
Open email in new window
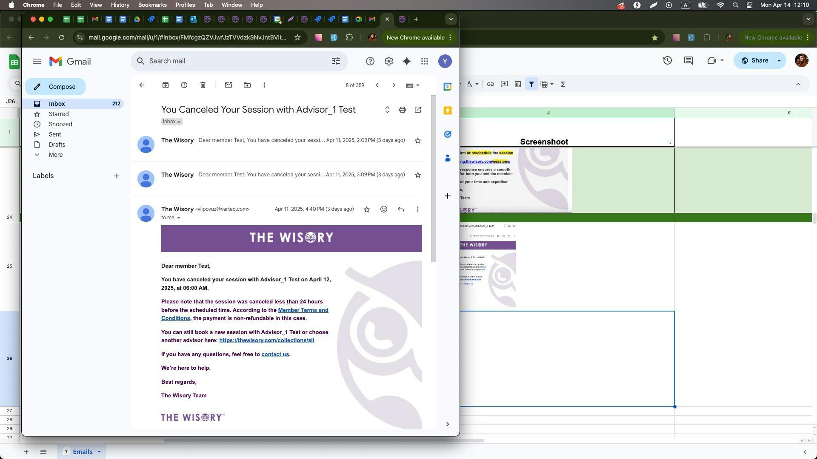(418, 110)
